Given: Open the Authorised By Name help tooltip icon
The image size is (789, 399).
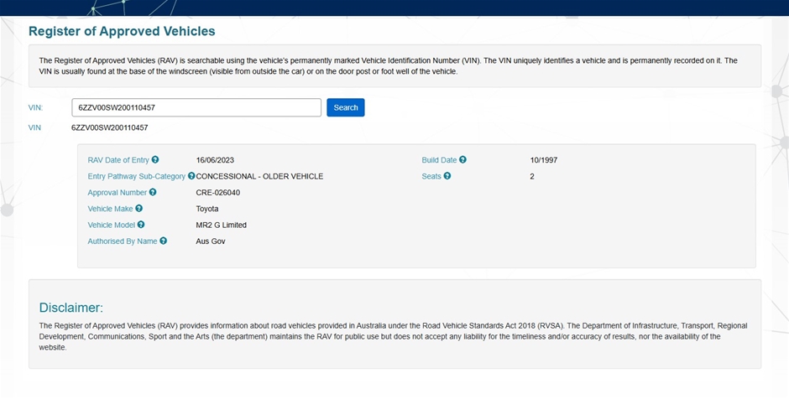Looking at the screenshot, I should click(x=164, y=241).
